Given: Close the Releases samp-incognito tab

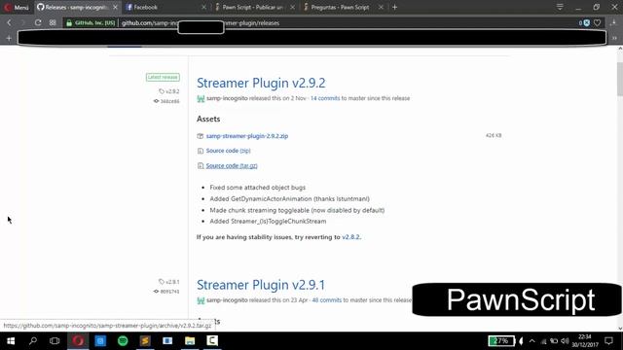Looking at the screenshot, I should [115, 7].
